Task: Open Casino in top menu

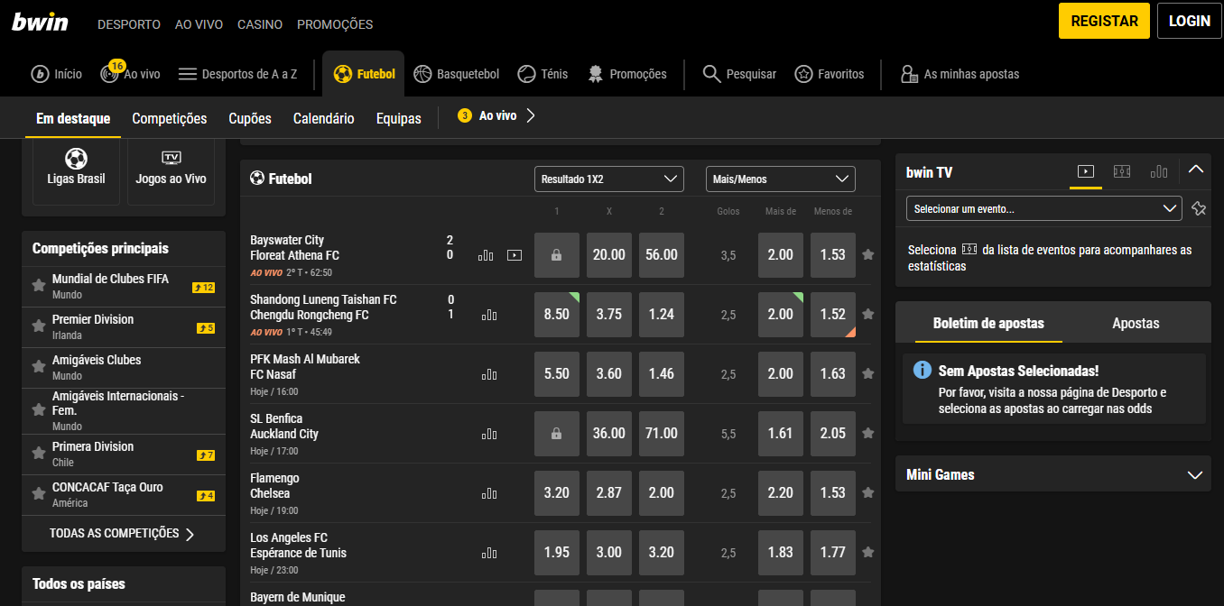Action: pyautogui.click(x=260, y=24)
